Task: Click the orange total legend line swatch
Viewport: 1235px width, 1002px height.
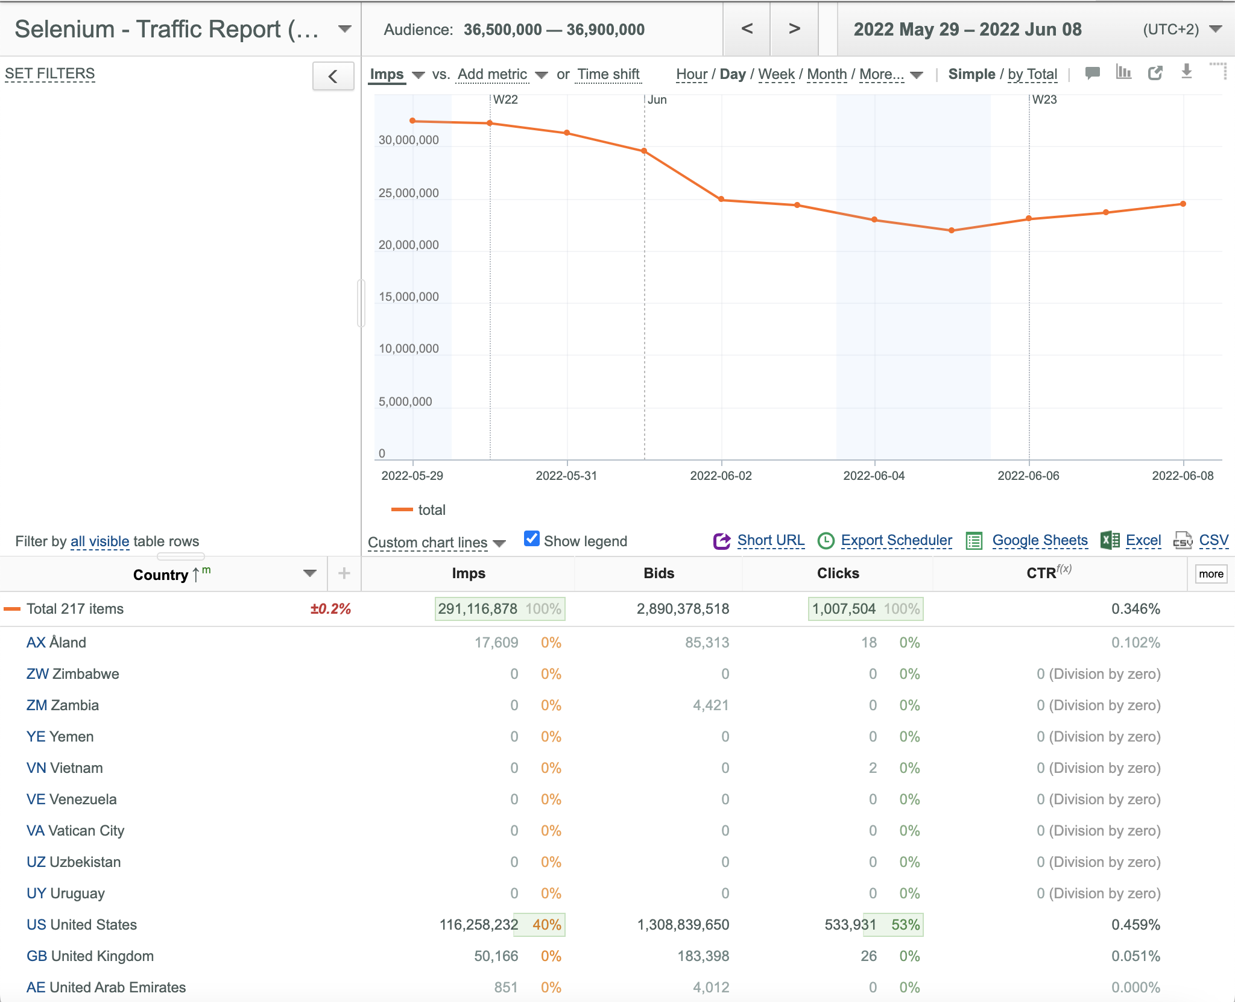Action: (402, 510)
